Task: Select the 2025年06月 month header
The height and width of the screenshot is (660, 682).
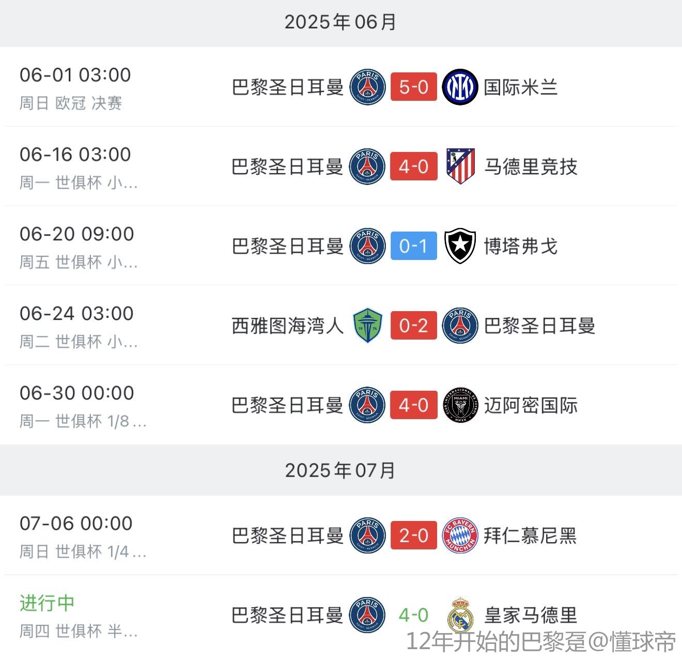Action: (340, 22)
